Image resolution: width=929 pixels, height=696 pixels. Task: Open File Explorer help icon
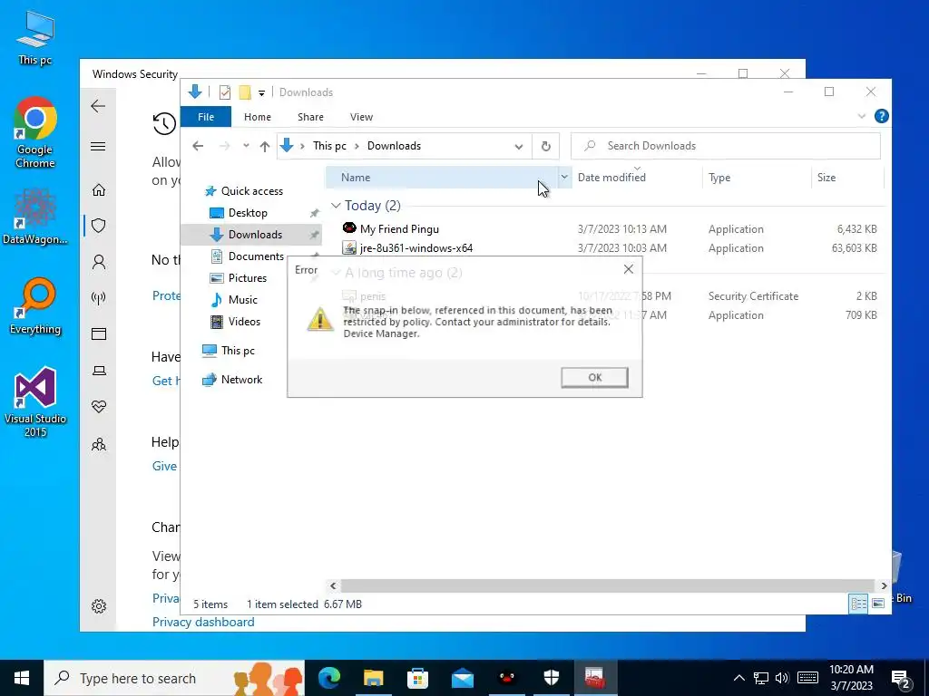click(881, 116)
